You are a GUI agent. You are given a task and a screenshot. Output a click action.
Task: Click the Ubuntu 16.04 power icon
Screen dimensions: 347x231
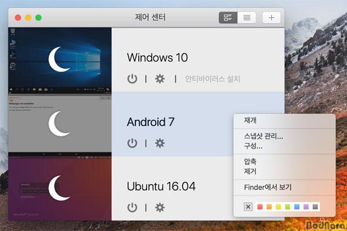[132, 207]
